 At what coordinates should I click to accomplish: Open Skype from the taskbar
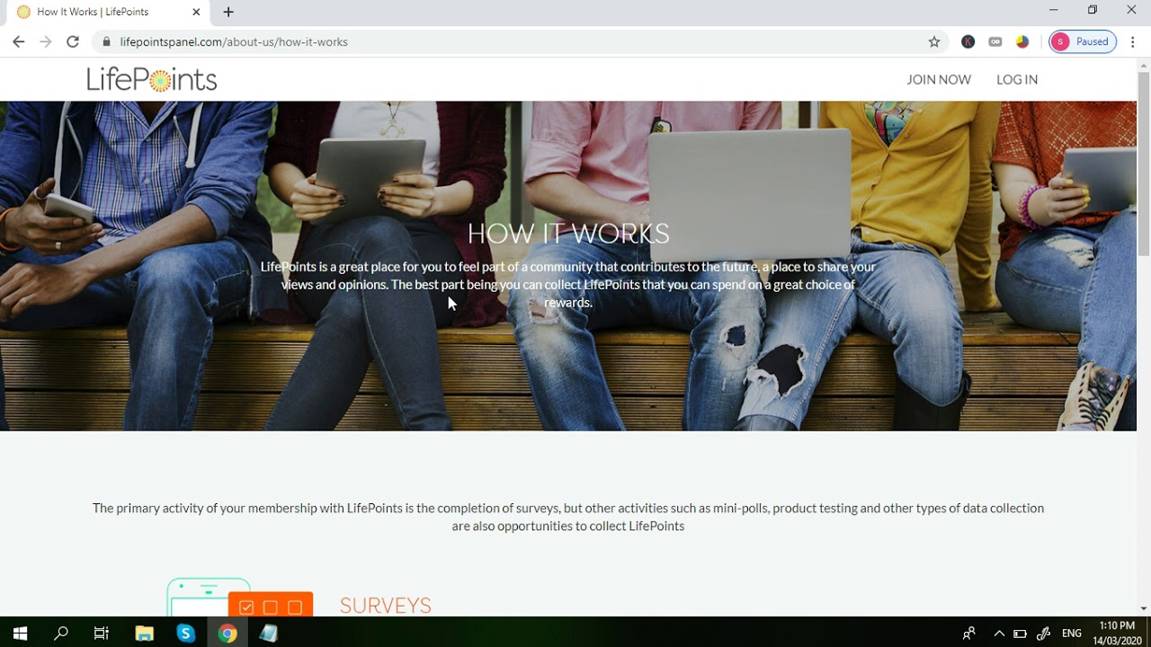(185, 633)
